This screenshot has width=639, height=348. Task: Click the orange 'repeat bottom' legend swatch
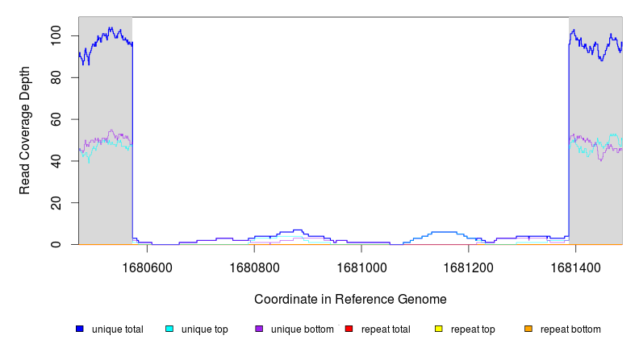pyautogui.click(x=528, y=329)
